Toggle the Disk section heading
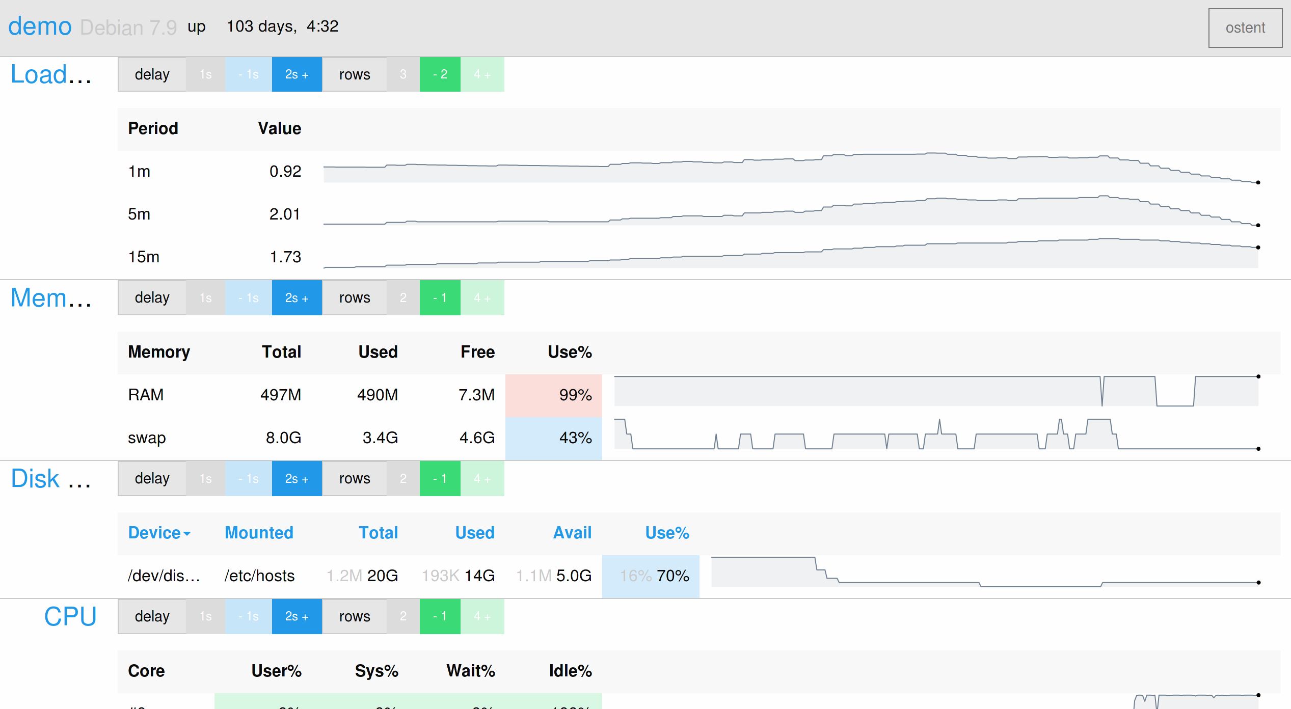1291x709 pixels. (51, 479)
